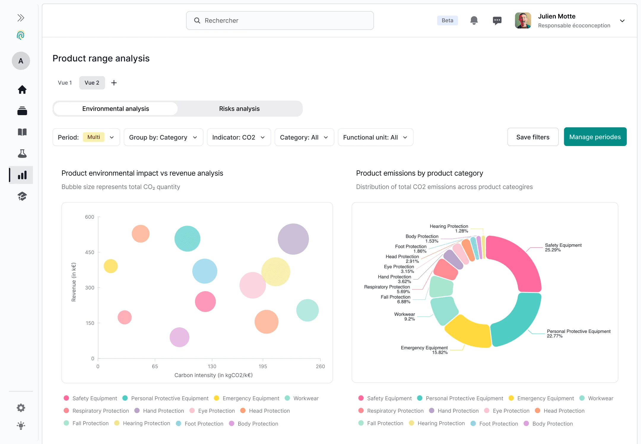Click inside the Rechercher search field
Image resolution: width=641 pixels, height=444 pixels.
point(280,20)
